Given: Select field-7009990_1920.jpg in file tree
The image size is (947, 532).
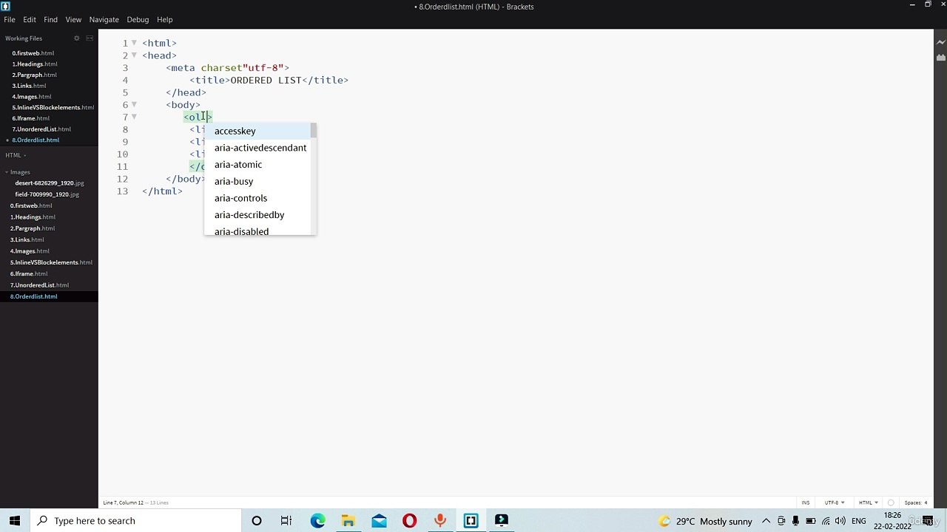Looking at the screenshot, I should [49, 194].
